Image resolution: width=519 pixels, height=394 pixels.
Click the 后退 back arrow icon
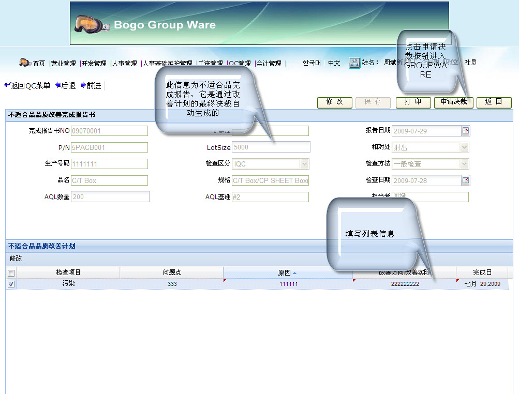click(x=58, y=85)
